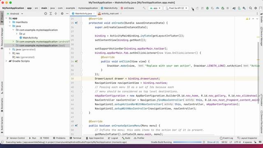This screenshot has width=263, height=148.
Task: Click Run with Coverage toolbar icon
Action: pyautogui.click(x=212, y=8)
